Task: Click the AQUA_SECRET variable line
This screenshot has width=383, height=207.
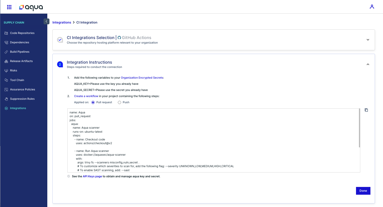Action: (x=111, y=90)
